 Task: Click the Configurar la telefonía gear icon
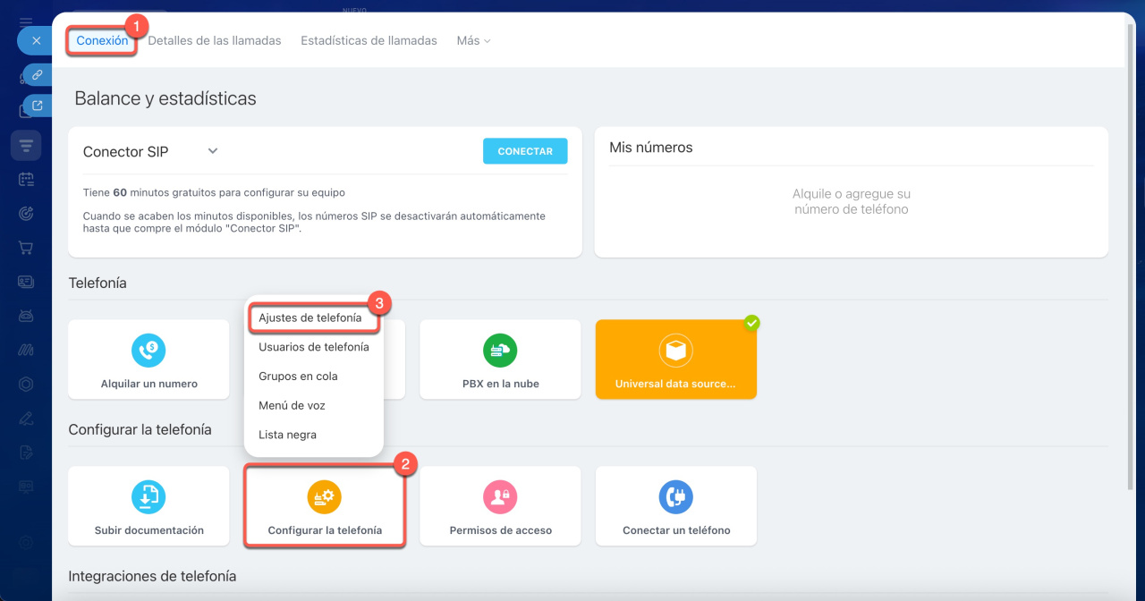324,496
